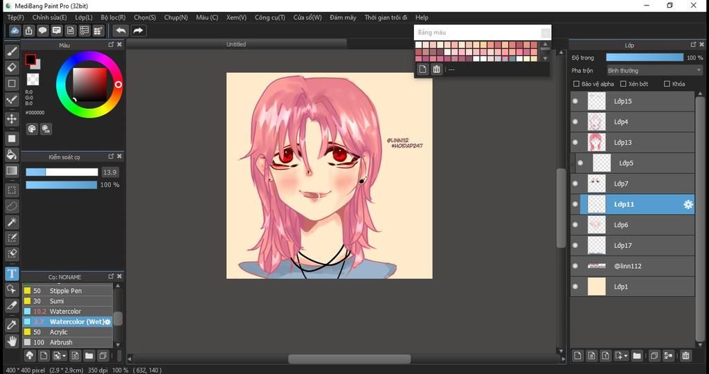Select the Watercolor brush
This screenshot has width=709, height=374.
point(67,311)
